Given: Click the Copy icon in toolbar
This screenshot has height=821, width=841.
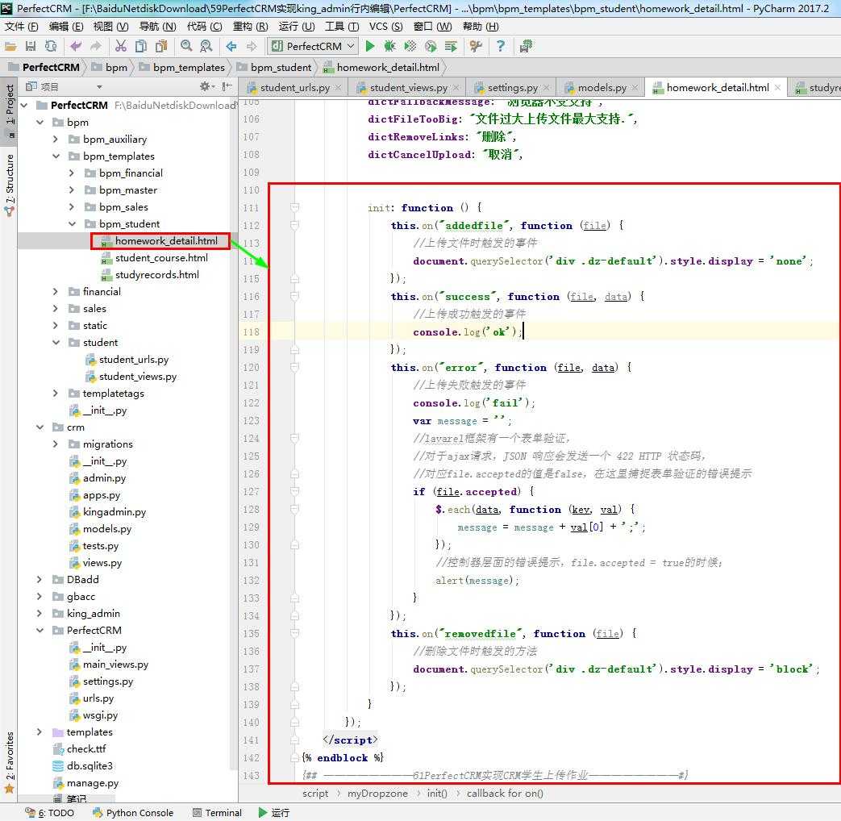Looking at the screenshot, I should point(140,47).
